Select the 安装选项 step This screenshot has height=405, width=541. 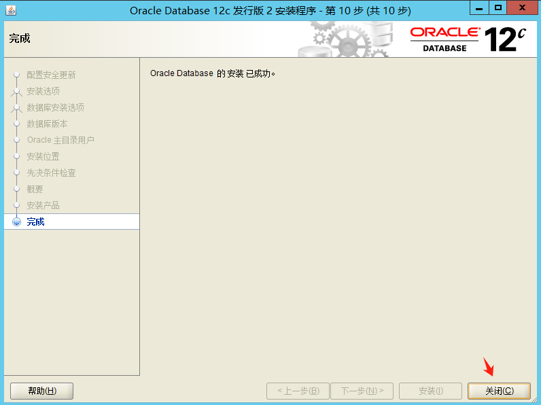click(43, 91)
